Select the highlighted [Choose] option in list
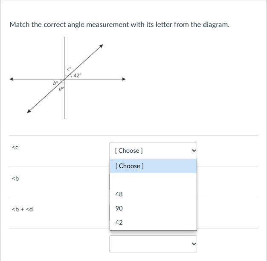 153,166
